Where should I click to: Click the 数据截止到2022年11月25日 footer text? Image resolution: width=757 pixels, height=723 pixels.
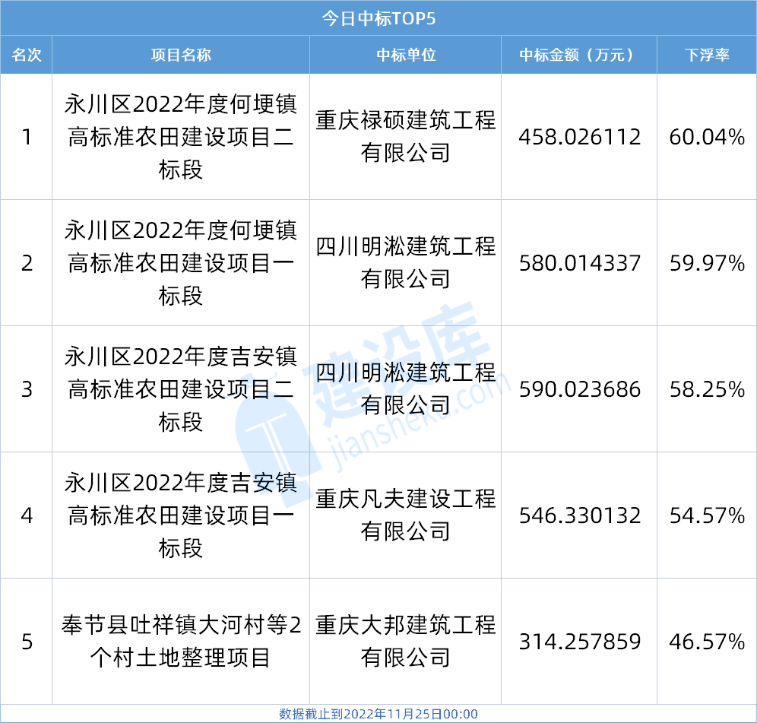(x=378, y=714)
